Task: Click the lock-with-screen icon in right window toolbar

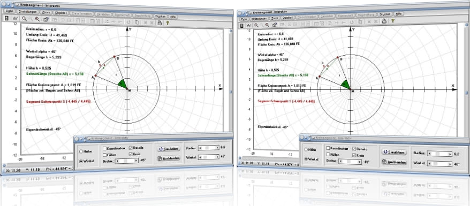Action: click(x=275, y=24)
